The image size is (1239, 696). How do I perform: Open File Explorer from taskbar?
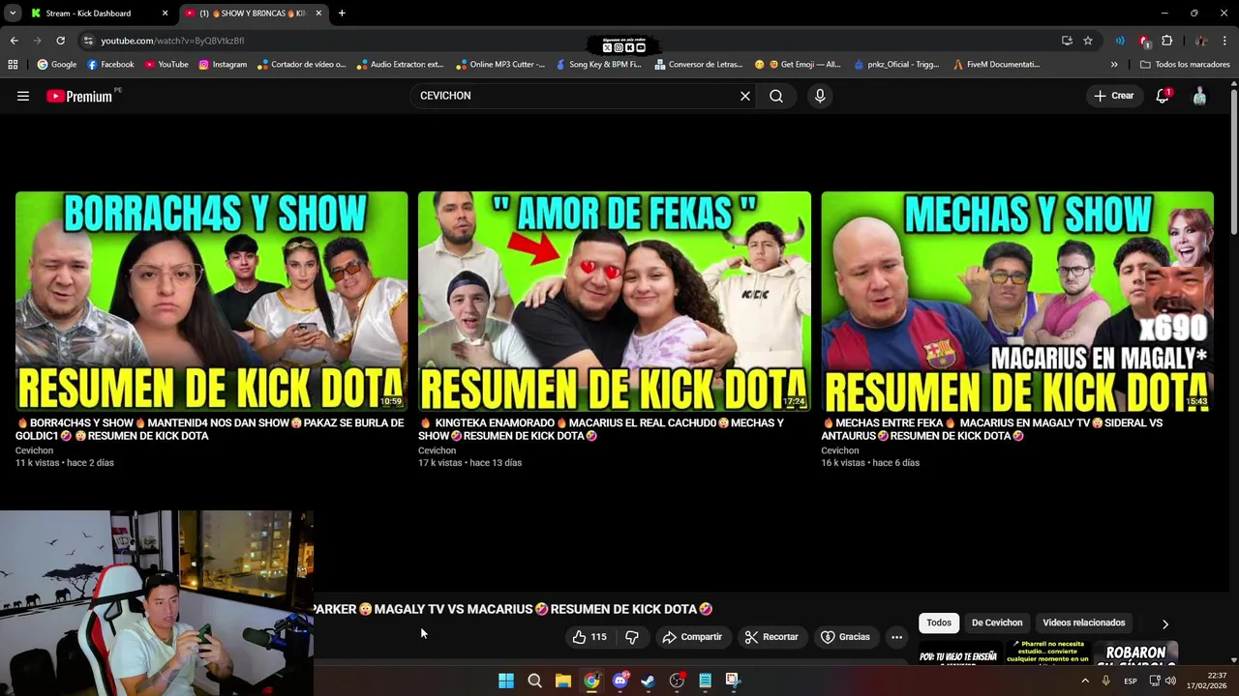coord(563,681)
